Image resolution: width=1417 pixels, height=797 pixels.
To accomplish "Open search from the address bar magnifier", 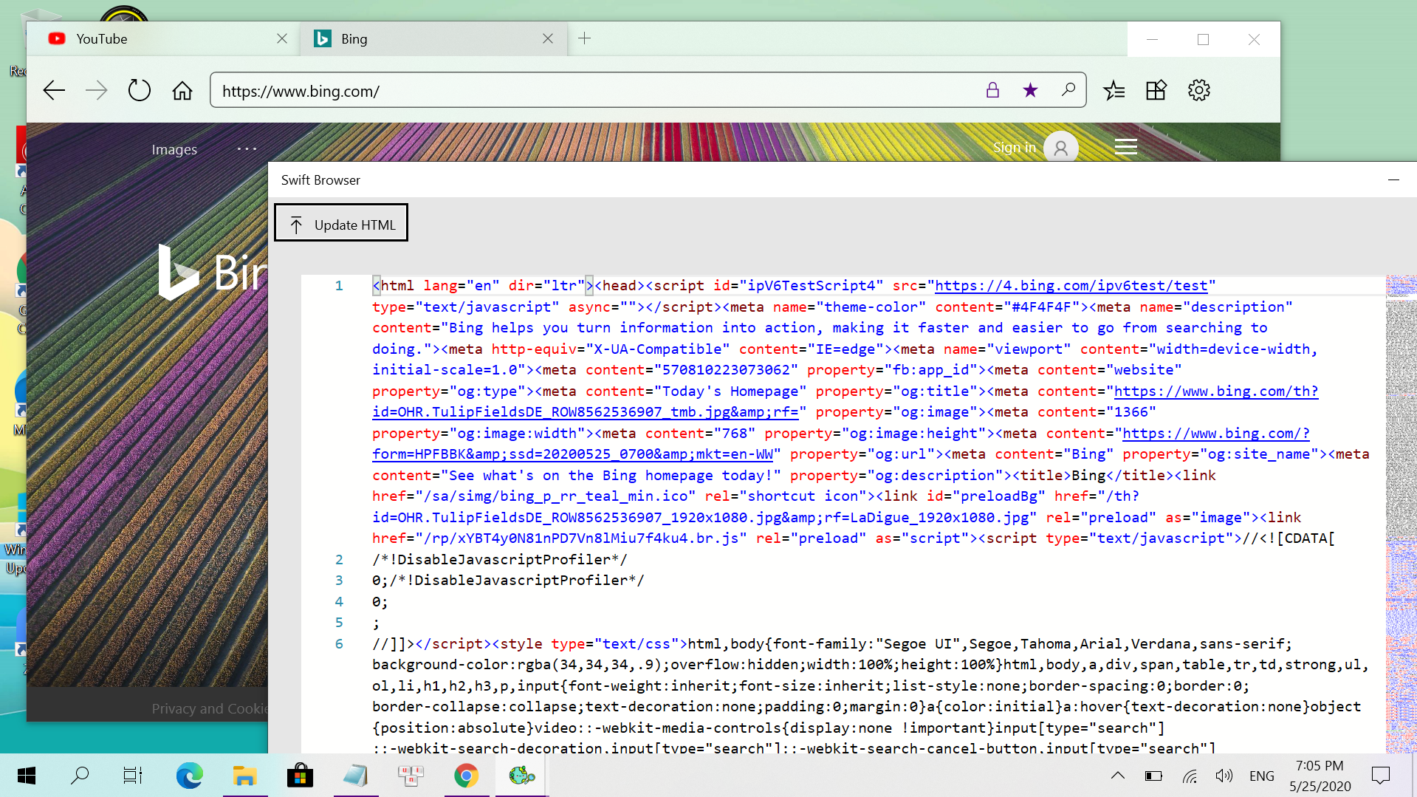I will 1068,90.
